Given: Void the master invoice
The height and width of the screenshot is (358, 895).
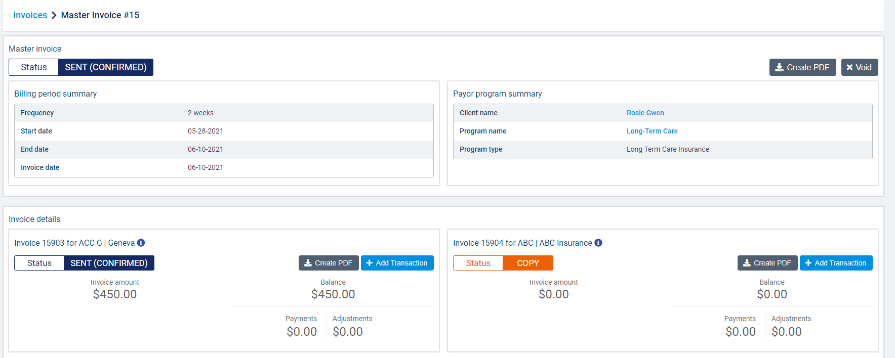Looking at the screenshot, I should pos(859,67).
